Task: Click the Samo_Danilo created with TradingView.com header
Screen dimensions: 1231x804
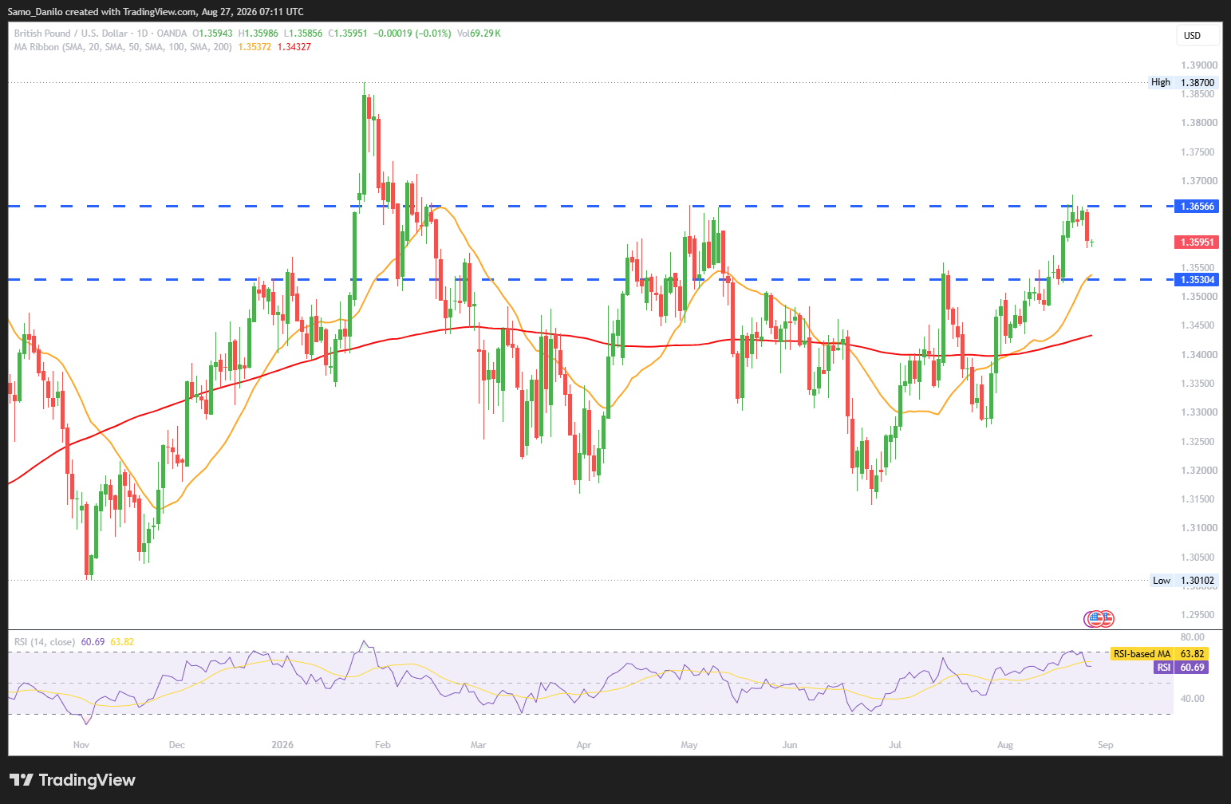Action: [156, 12]
